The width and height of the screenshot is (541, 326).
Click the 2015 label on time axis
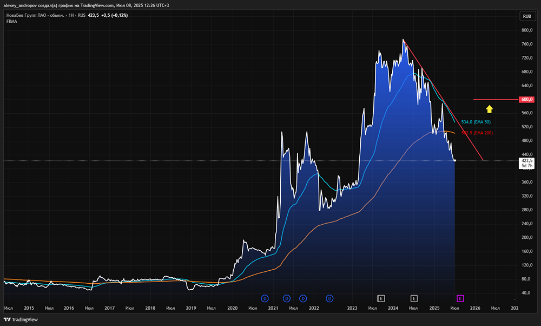click(x=29, y=308)
